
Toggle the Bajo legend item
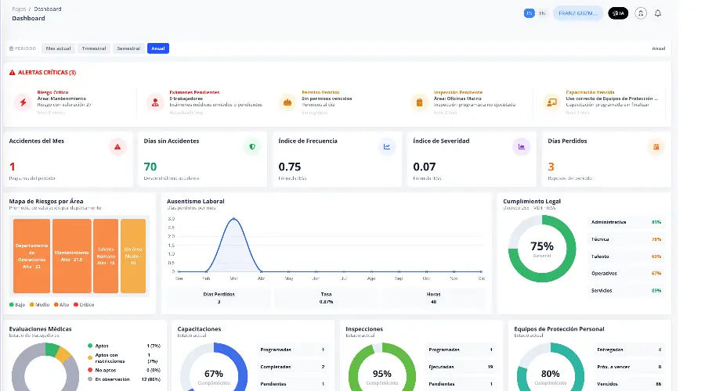(17, 304)
